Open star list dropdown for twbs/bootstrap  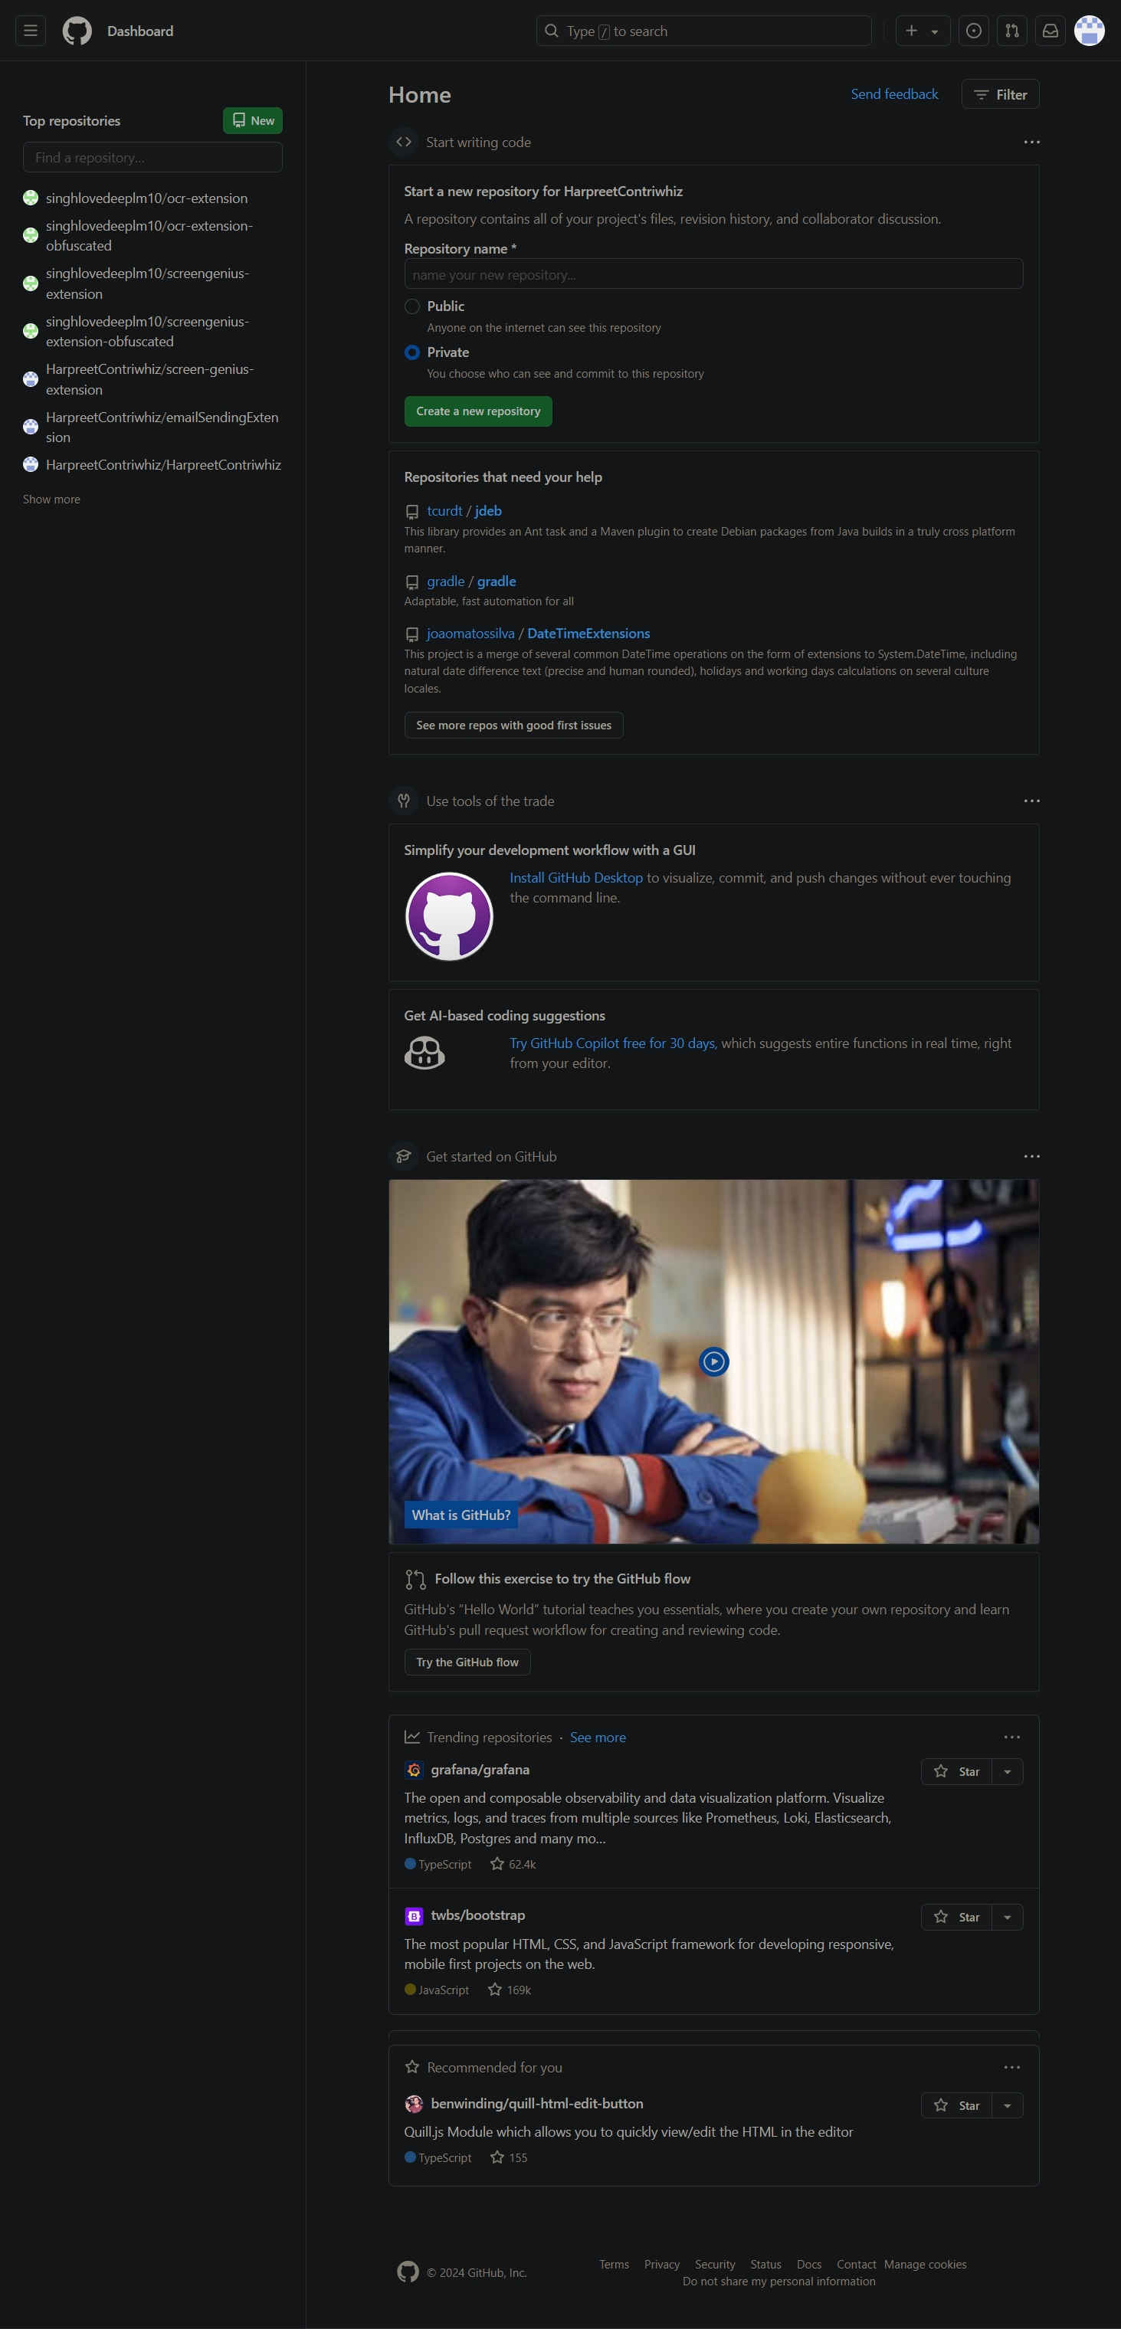pos(1007,1917)
